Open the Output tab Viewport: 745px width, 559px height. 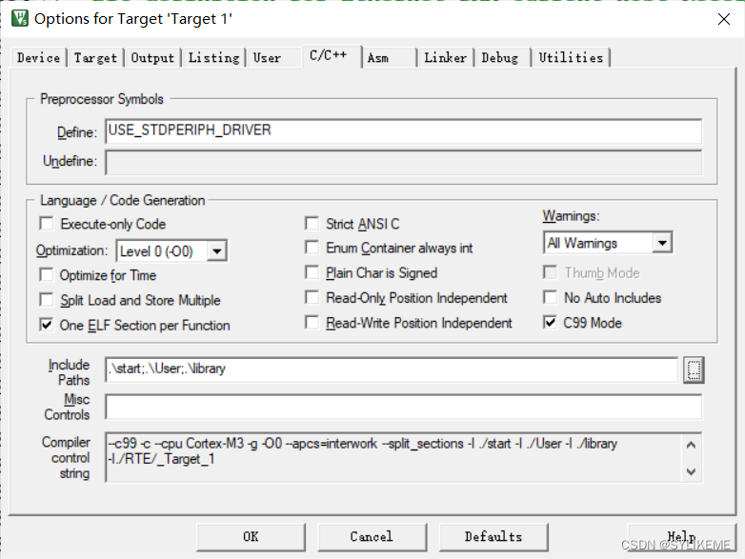[152, 58]
